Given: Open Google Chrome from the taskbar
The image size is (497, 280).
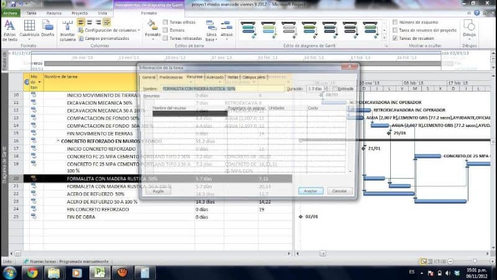Looking at the screenshot, I should click(32, 273).
